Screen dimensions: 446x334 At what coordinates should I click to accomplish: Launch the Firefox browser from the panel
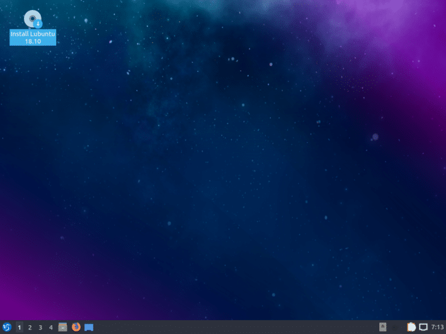pyautogui.click(x=76, y=327)
